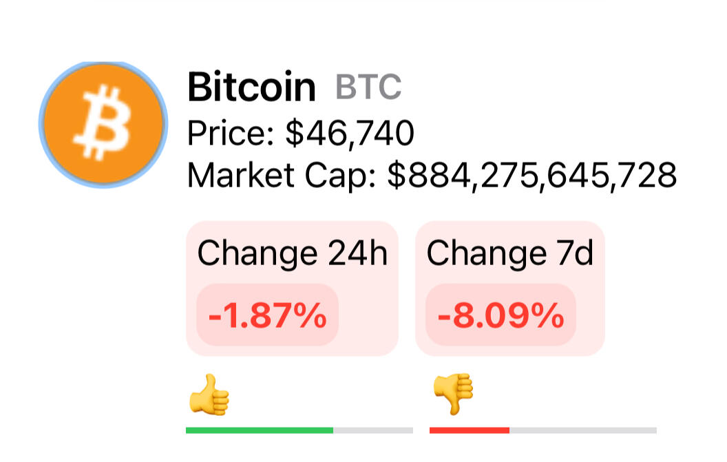
Task: Select the $884,275,645,728 market cap value
Action: click(x=531, y=176)
